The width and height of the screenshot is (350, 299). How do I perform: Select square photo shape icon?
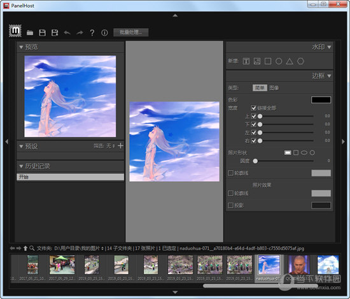tap(296, 152)
